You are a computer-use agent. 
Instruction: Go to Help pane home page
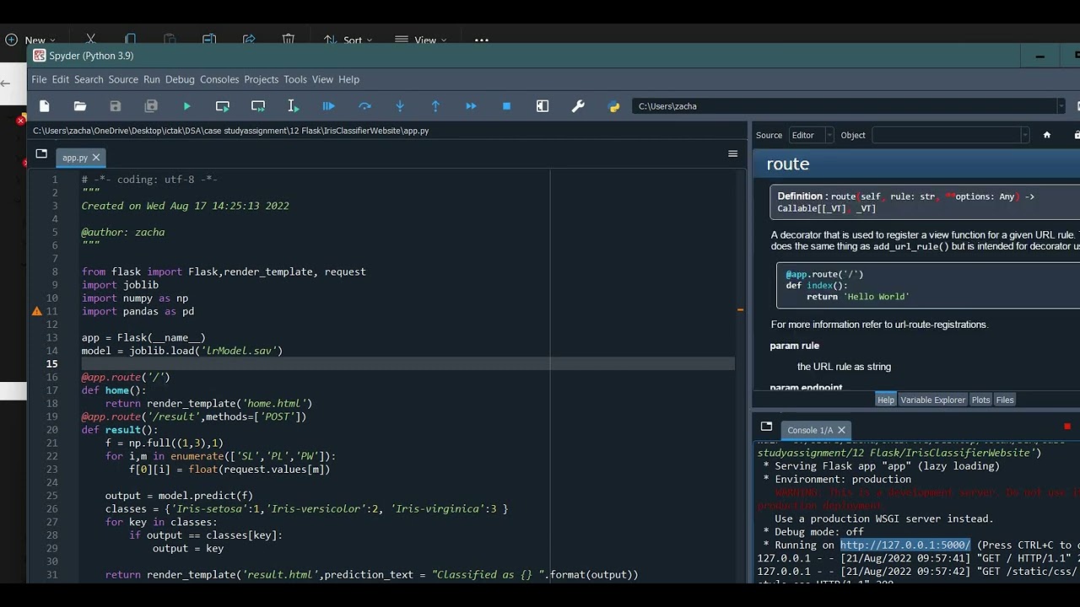1047,135
